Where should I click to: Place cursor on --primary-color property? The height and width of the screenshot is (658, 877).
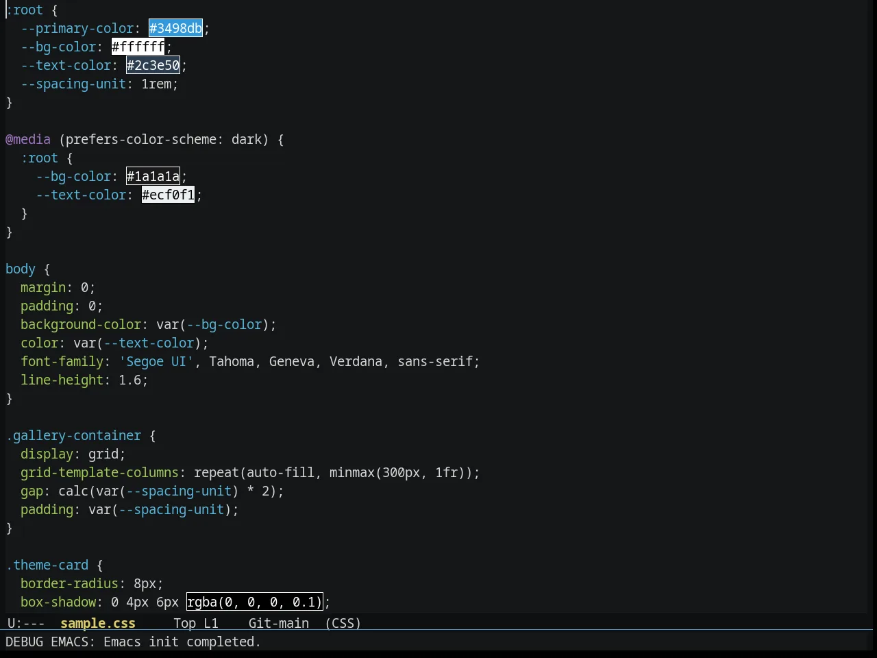tap(77, 28)
